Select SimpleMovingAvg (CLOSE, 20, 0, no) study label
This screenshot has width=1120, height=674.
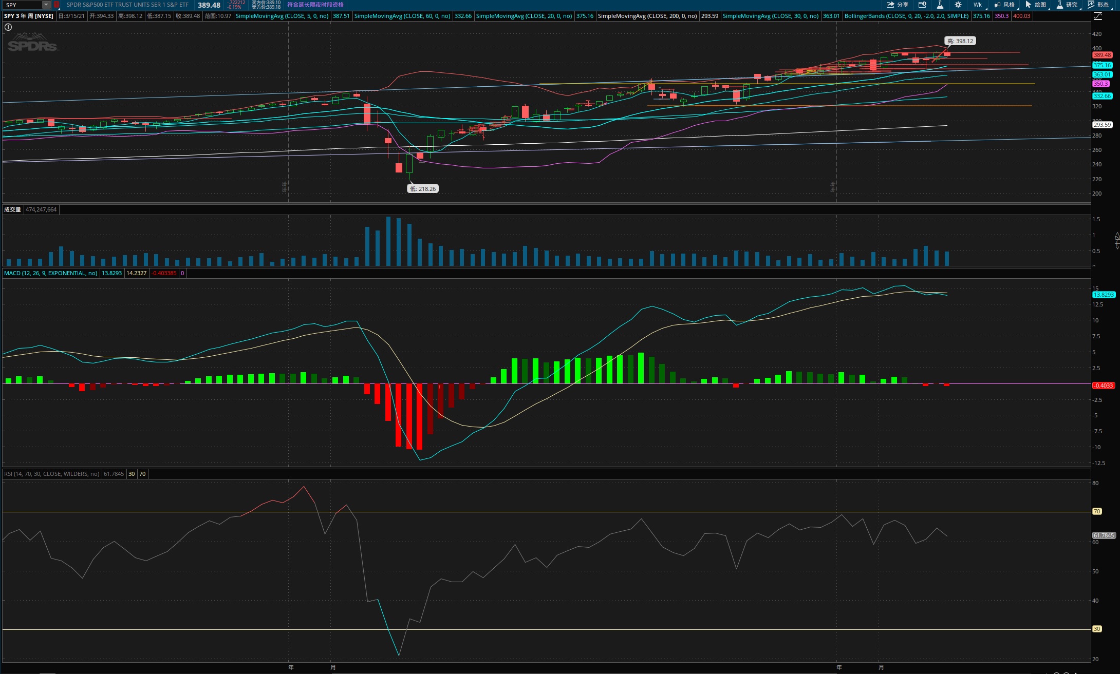tap(524, 16)
